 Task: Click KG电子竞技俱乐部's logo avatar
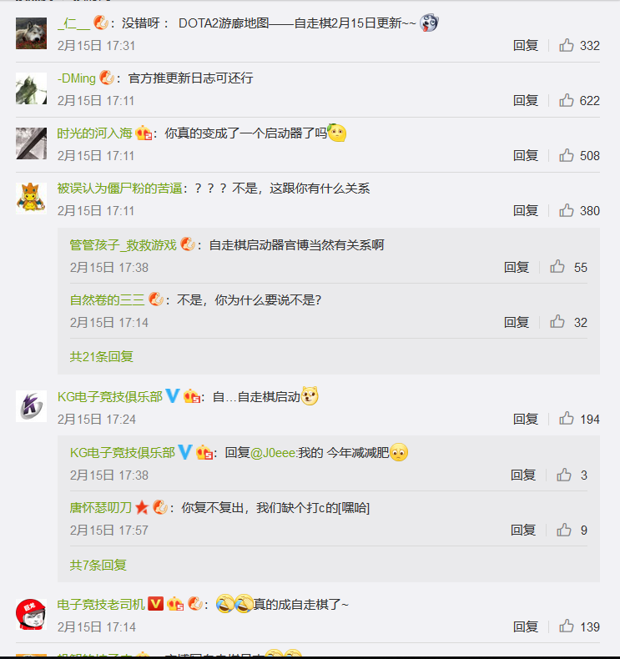31,406
